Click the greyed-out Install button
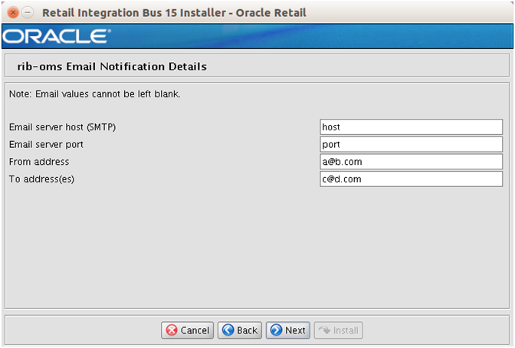Image resolution: width=515 pixels, height=348 pixels. 338,330
